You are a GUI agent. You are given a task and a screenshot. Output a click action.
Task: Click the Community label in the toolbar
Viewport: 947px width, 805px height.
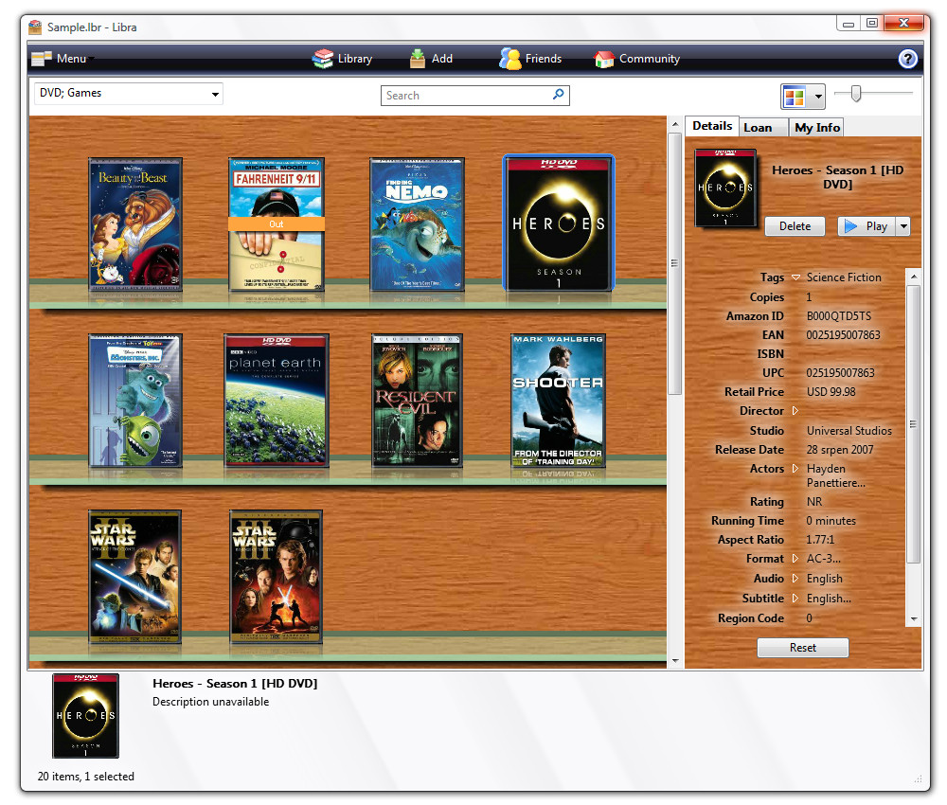pyautogui.click(x=650, y=59)
